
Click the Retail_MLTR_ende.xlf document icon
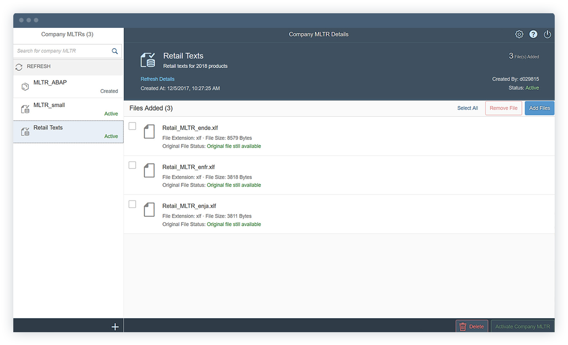pos(150,131)
